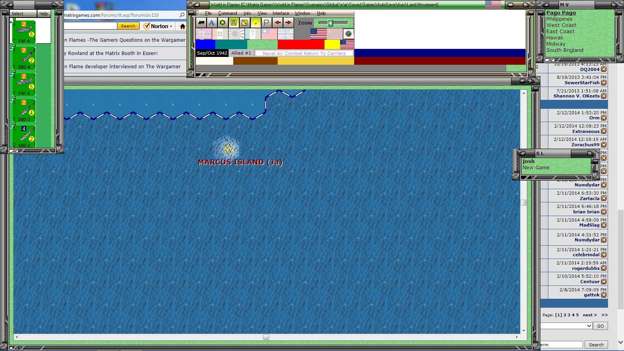
Task: Select the Japanese rising sun flag
Action: 236,34
